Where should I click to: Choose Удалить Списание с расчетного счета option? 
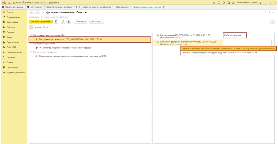229,48
